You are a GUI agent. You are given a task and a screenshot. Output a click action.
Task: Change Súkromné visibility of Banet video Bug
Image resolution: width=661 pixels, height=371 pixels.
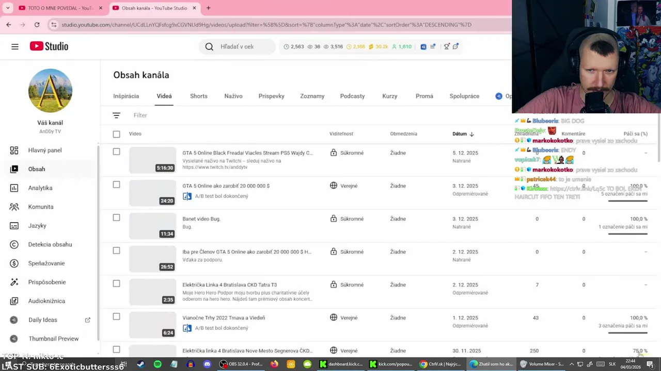point(348,219)
